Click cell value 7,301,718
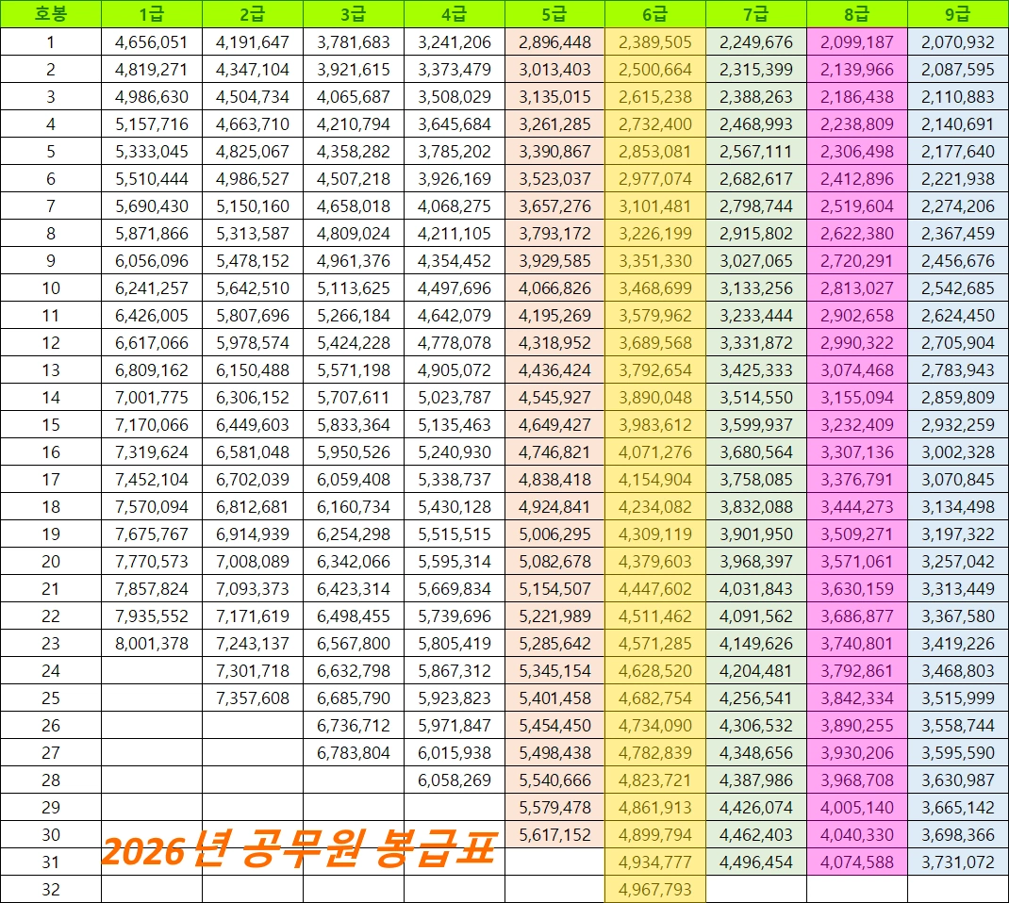Viewport: 1009px width, 903px height. pyautogui.click(x=253, y=671)
